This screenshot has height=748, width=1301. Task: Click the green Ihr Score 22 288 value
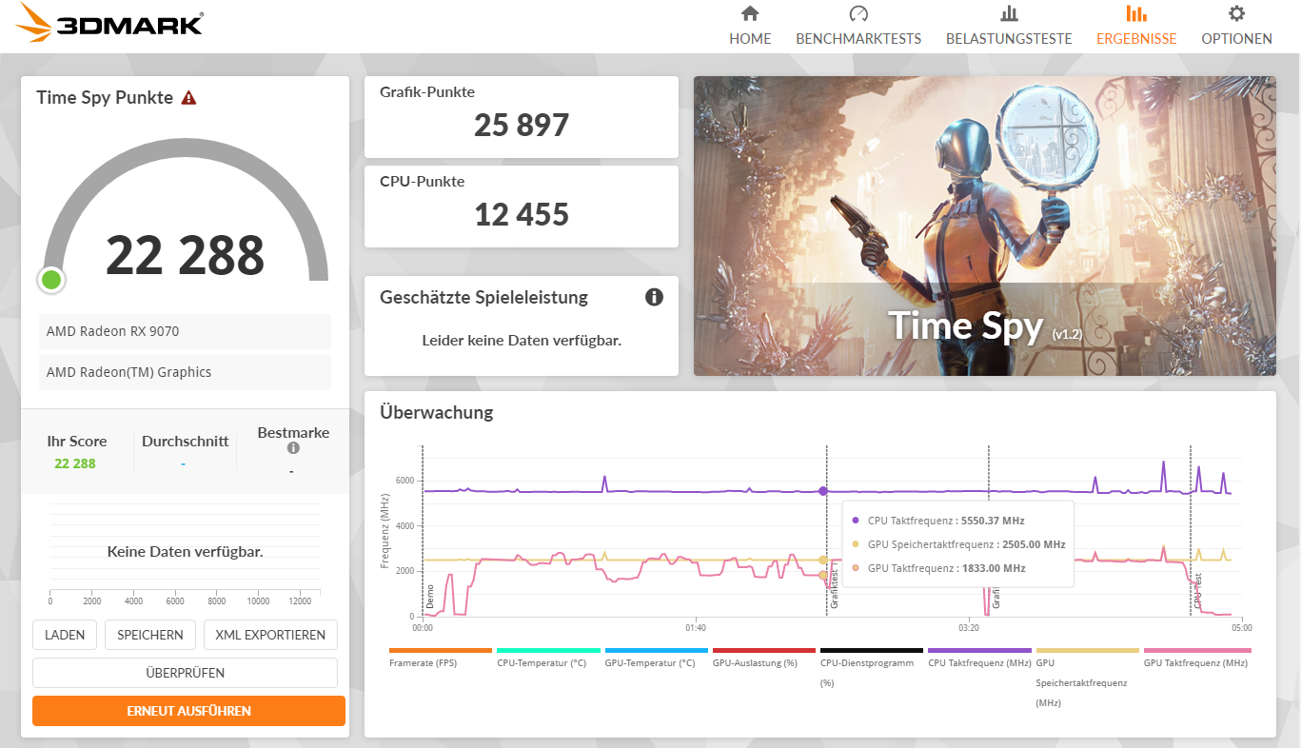(x=75, y=463)
